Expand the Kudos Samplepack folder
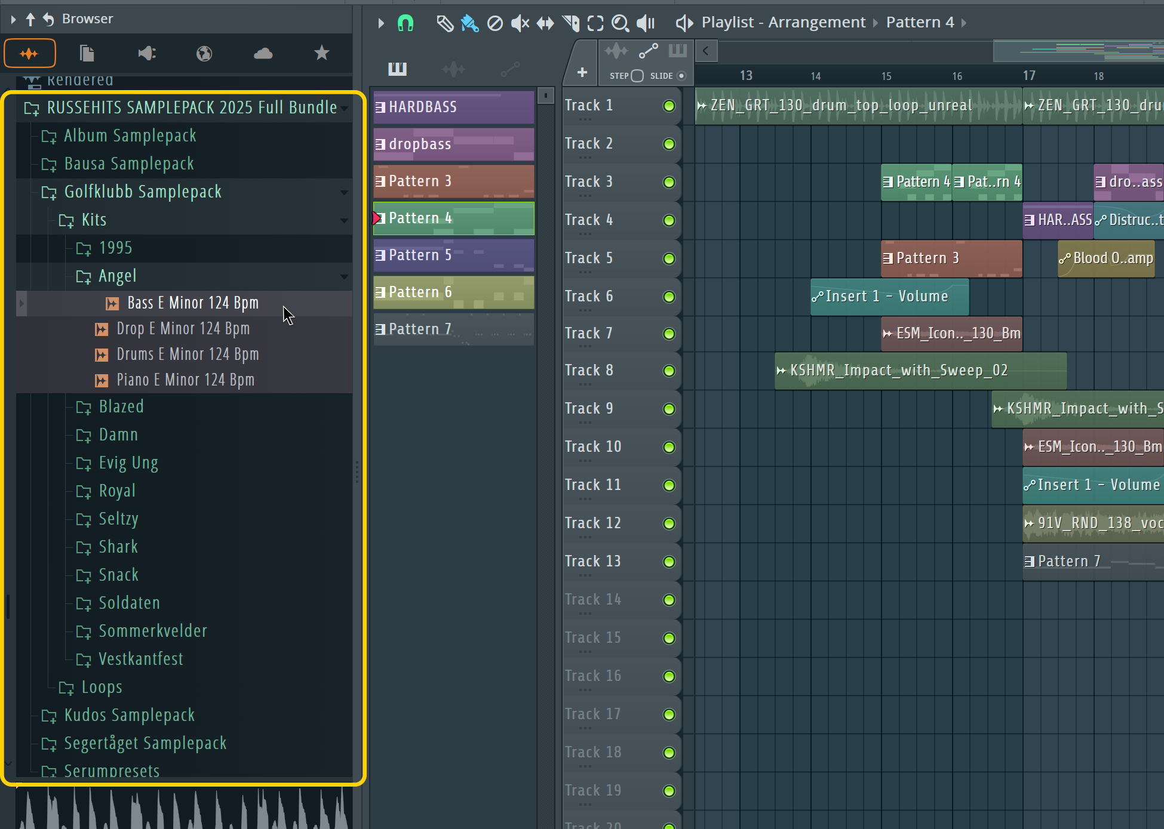Image resolution: width=1164 pixels, height=829 pixels. tap(129, 715)
